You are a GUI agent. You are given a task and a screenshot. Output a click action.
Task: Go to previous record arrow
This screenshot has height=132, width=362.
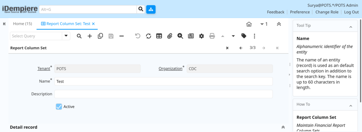(241, 48)
